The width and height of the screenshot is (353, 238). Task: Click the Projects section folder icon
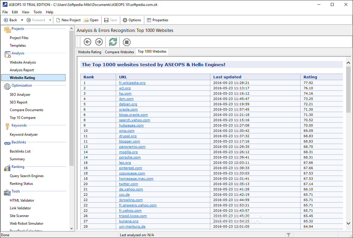point(7,30)
